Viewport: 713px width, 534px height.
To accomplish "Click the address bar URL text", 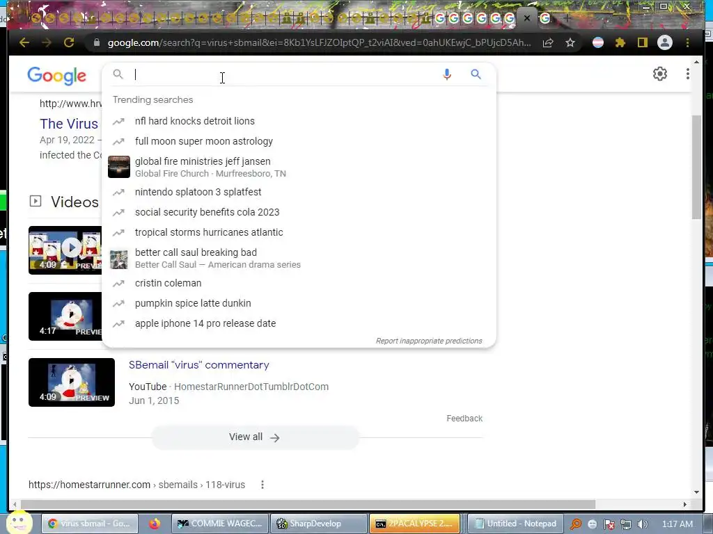I will click(319, 42).
